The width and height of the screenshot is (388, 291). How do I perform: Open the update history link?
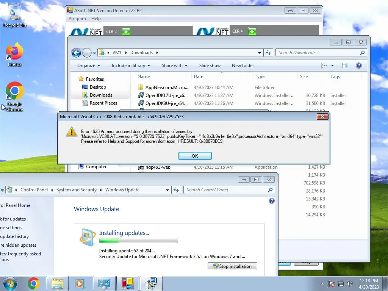tap(14, 236)
